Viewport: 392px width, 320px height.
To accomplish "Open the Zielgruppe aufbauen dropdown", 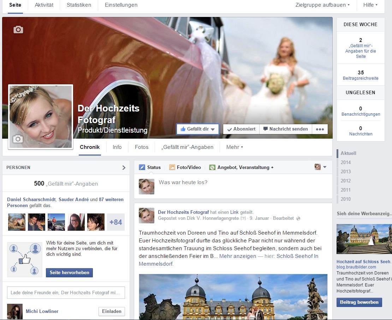I will (x=322, y=5).
